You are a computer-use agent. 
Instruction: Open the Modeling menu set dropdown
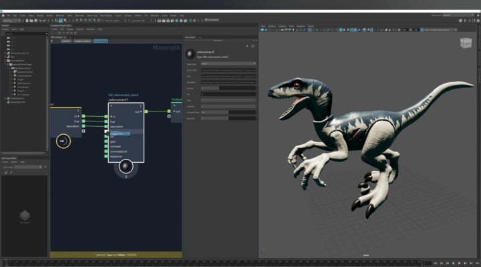coord(11,21)
